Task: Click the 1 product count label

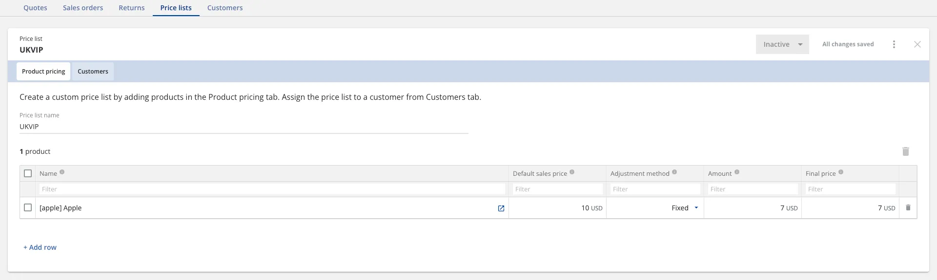Action: coord(35,151)
